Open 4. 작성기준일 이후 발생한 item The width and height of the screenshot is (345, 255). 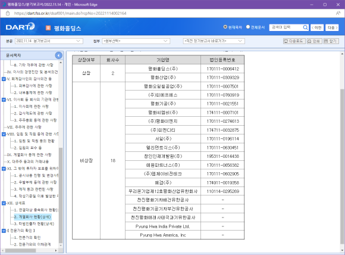tap(36, 196)
